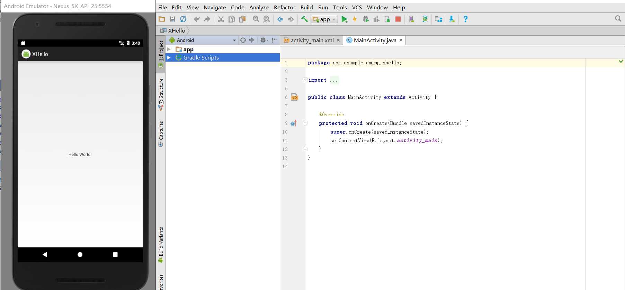625x290 pixels.
Task: Collapse all in the project panel
Action: coord(252,40)
